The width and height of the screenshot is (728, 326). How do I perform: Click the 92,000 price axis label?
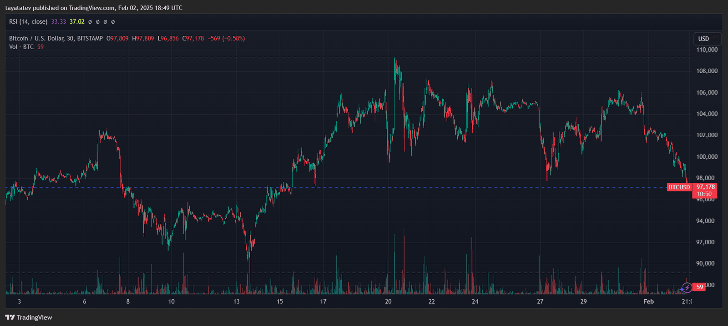(x=706, y=242)
